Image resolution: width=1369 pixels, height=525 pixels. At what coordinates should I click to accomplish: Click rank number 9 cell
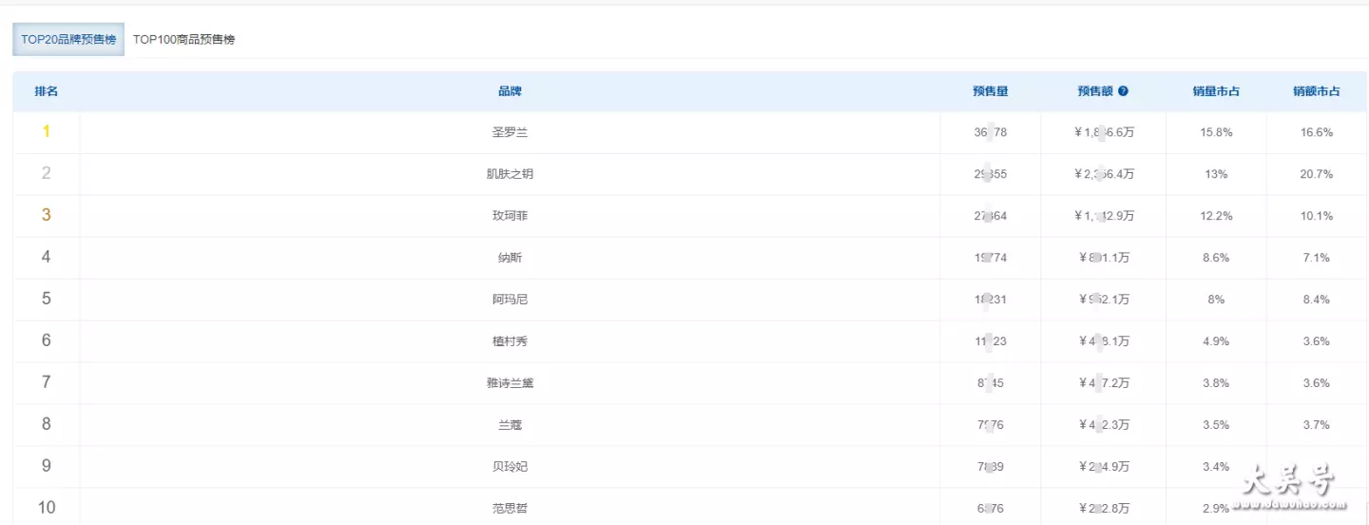pos(47,467)
